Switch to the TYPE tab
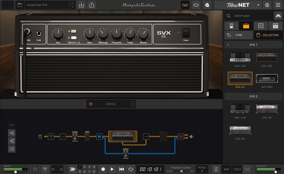Image resolution: width=284 pixels, height=174 pixels. coord(238,35)
